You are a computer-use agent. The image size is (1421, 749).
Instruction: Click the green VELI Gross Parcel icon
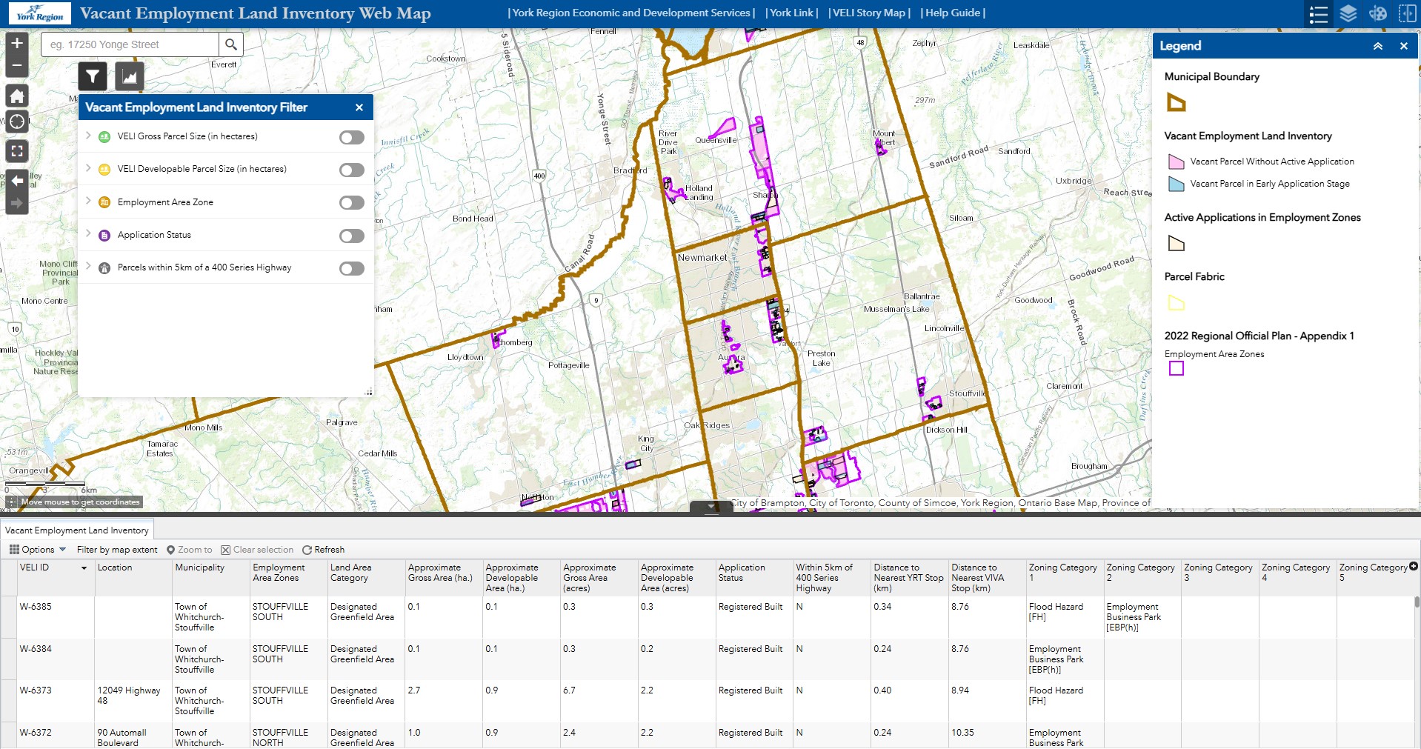pos(104,136)
